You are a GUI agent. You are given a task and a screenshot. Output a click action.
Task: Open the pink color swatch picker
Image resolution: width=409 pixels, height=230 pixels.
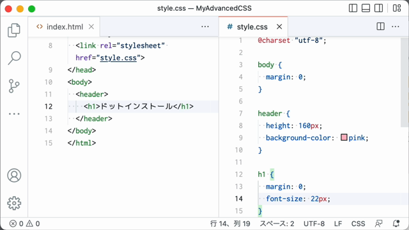coord(344,137)
